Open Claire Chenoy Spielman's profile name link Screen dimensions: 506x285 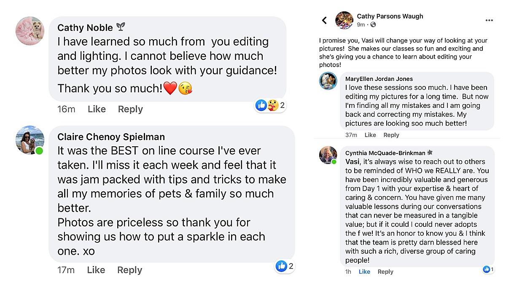[111, 137]
